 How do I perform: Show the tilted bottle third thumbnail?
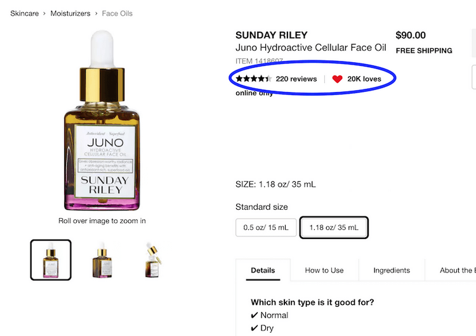click(153, 259)
